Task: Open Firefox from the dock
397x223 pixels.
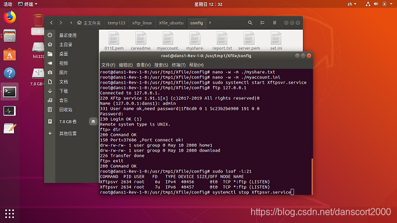Action: 10,17
